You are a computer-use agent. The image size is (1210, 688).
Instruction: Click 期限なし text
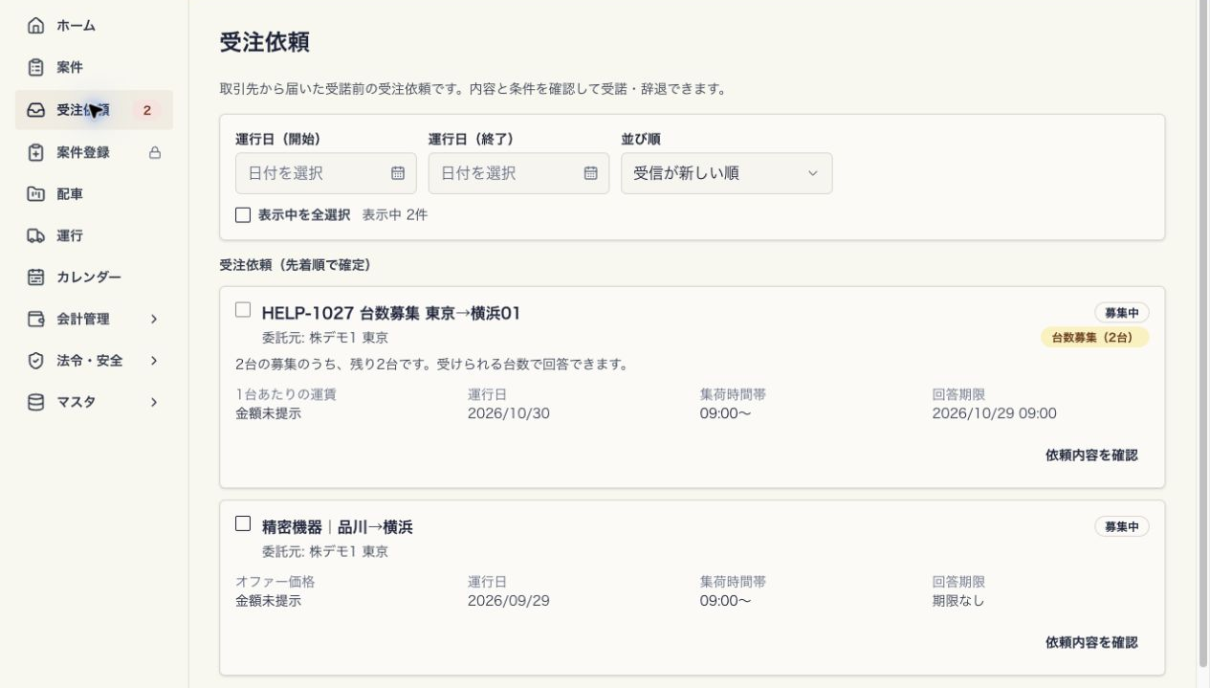[958, 601]
